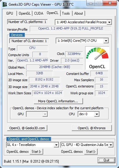Image resolution: width=119 pixels, height=168 pixels.
Task: Open the CPU dev 0 dropdown
Action: (97, 114)
